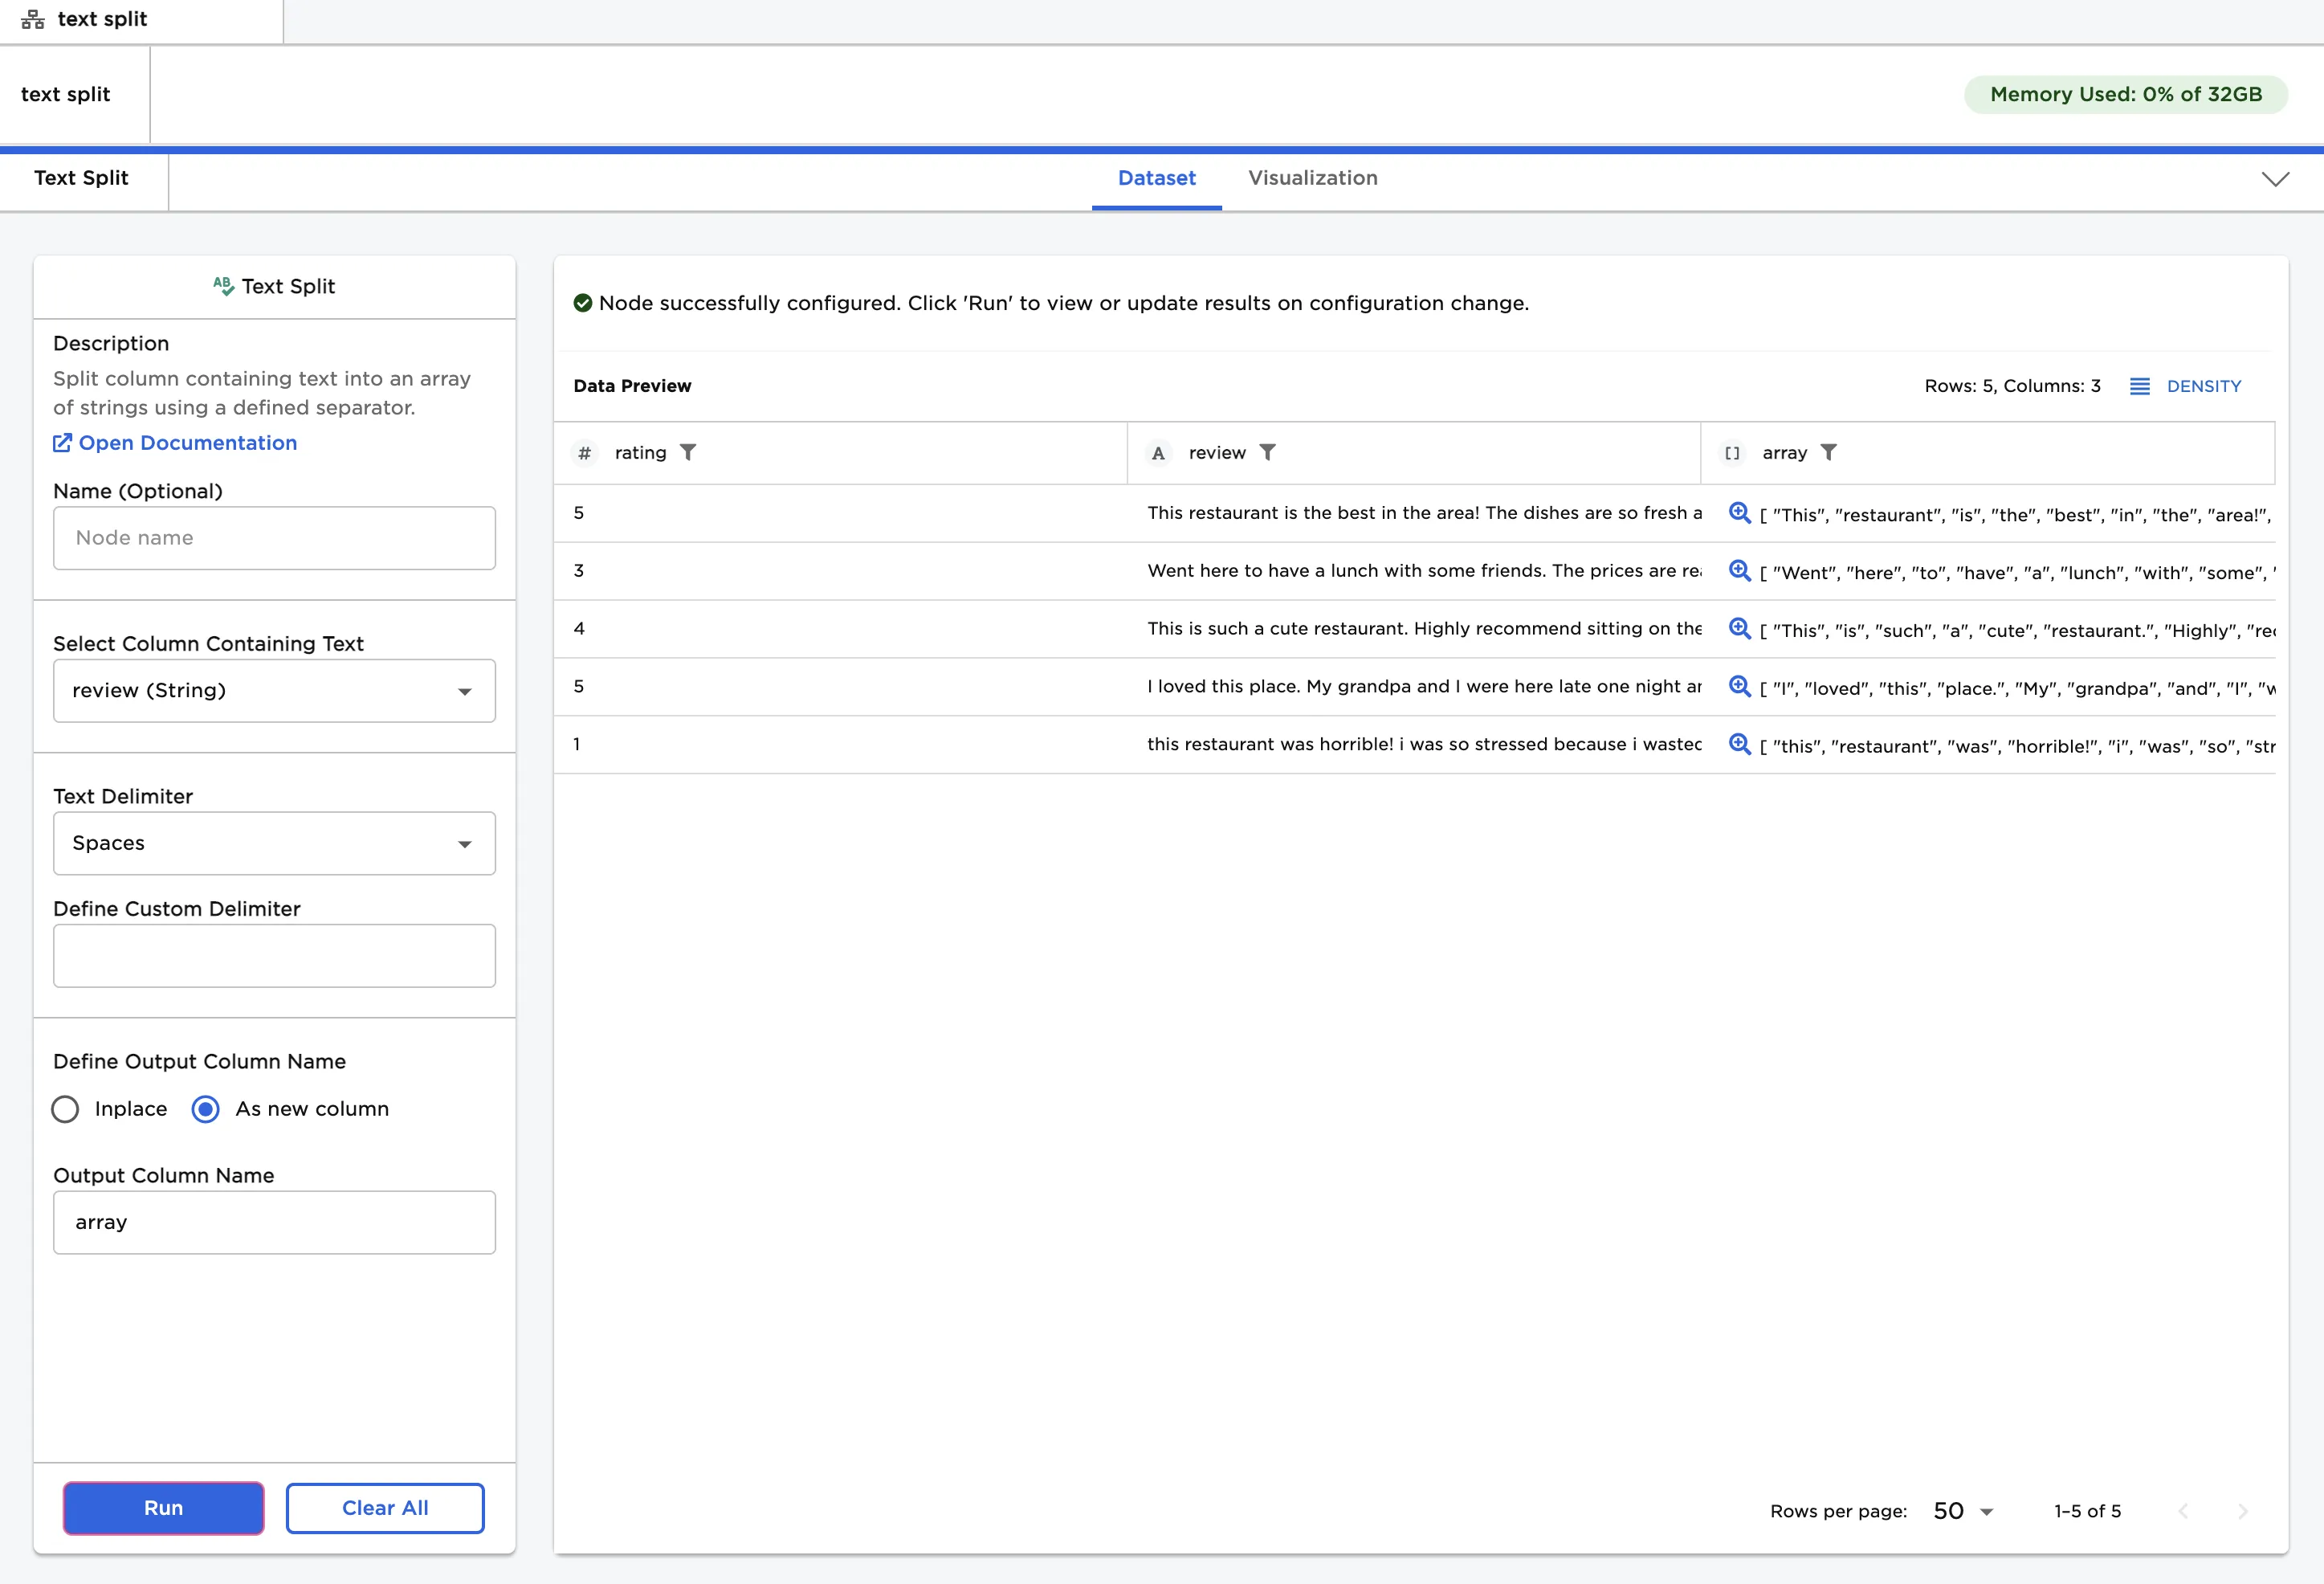Click the rating column filter icon
The height and width of the screenshot is (1584, 2324).
(x=688, y=453)
